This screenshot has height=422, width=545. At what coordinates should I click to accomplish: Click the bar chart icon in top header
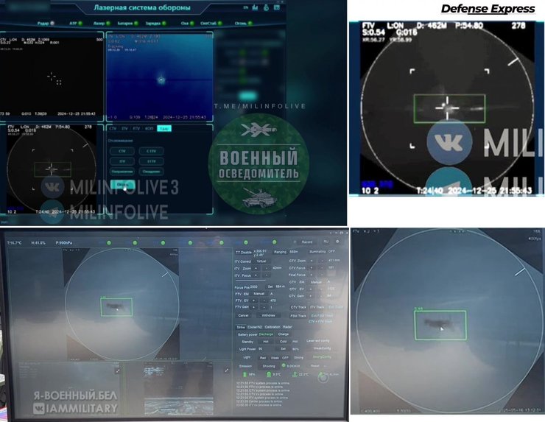pyautogui.click(x=255, y=7)
